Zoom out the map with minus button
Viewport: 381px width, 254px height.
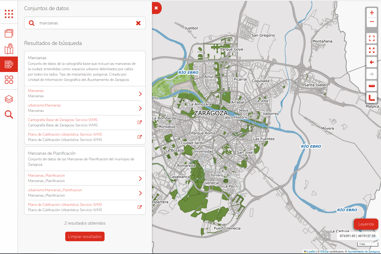(371, 22)
